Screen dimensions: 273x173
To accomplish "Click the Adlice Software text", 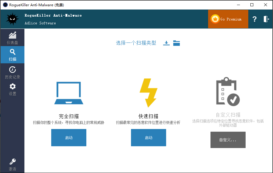I will pos(40,23).
